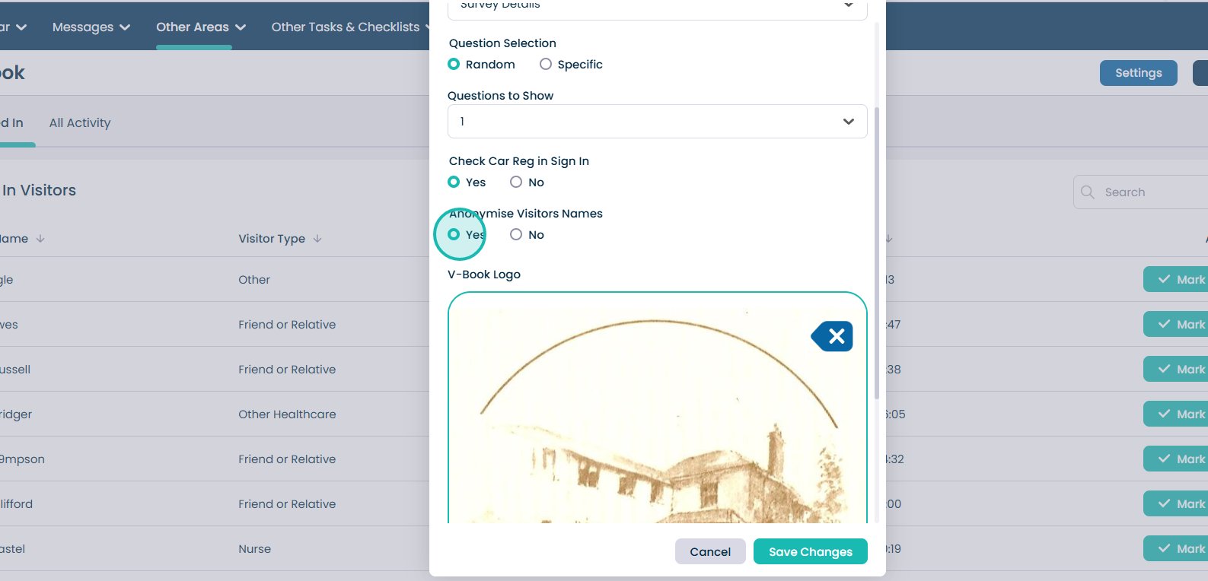Sort by Visitor Type arrow icon
The image size is (1208, 581).
click(x=317, y=239)
